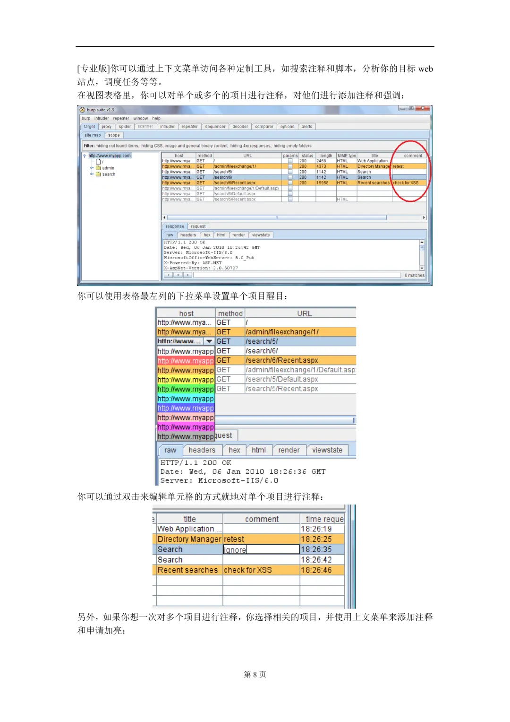Toggle params checkbox for /search/6/ row
The height and width of the screenshot is (722, 510).
[290, 177]
